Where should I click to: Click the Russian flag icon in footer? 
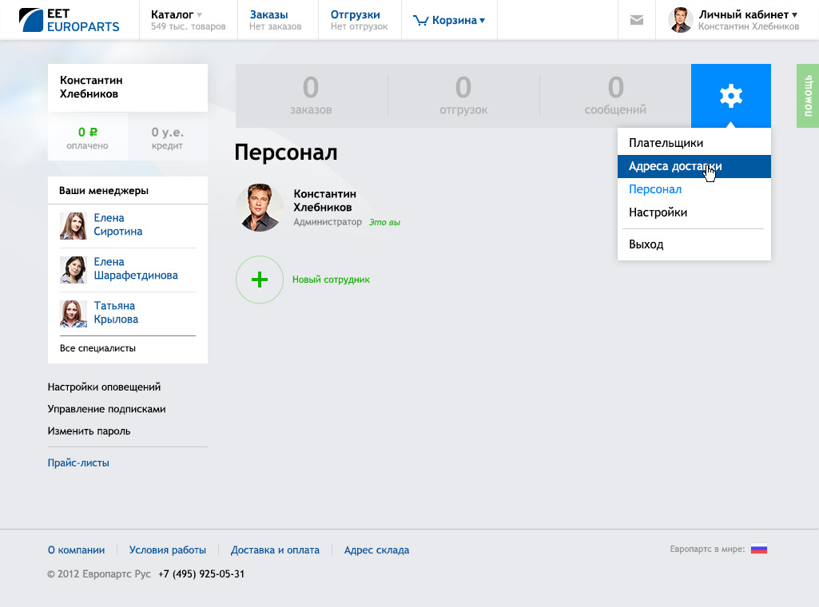[758, 549]
